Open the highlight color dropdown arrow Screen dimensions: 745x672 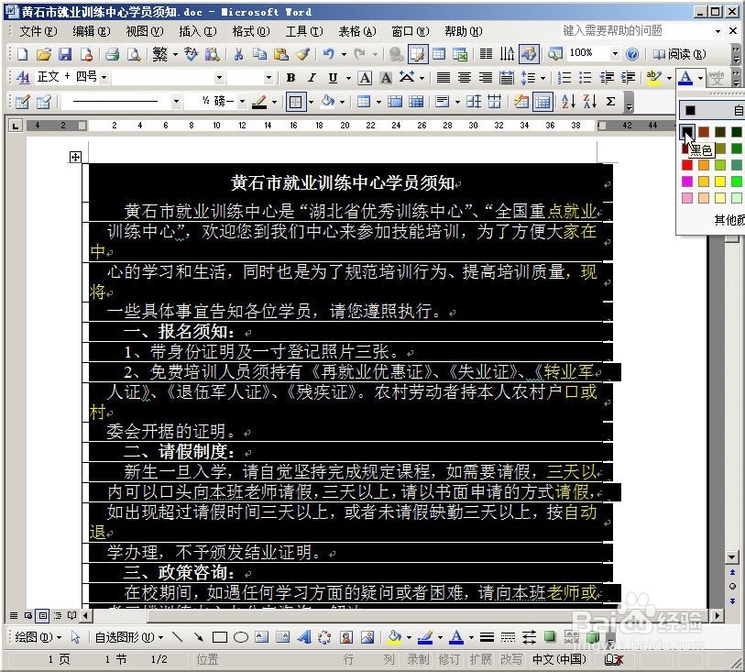tap(669, 77)
